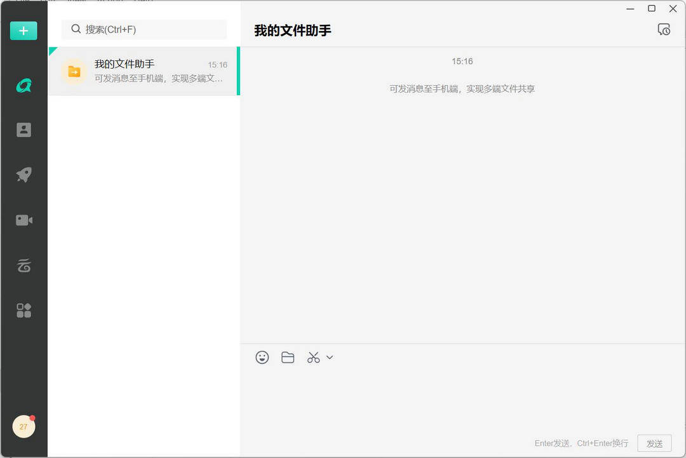Close the application window
The image size is (686, 458).
pos(673,9)
